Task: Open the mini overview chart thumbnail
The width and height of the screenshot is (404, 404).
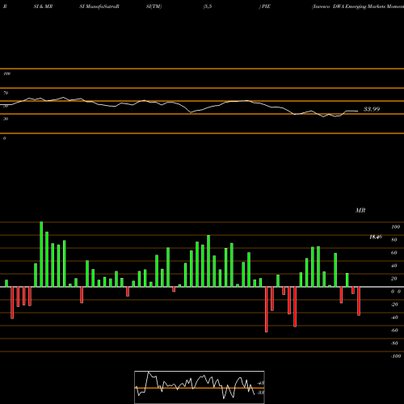Action: click(x=200, y=387)
